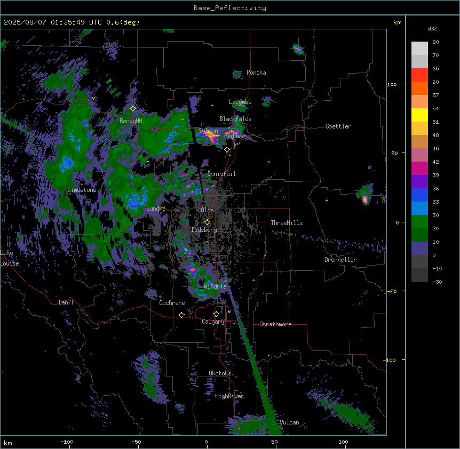Image resolution: width=460 pixels, height=449 pixels.
Task: Click the -50 tick on the right vertical axis
Action: pos(392,291)
